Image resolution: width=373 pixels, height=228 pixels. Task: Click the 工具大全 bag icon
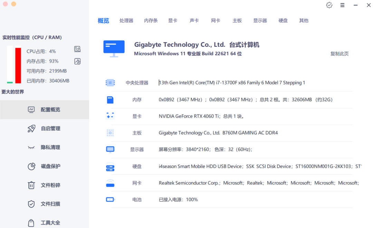pyautogui.click(x=31, y=223)
